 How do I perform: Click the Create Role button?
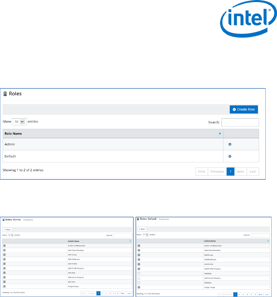[x=244, y=109]
